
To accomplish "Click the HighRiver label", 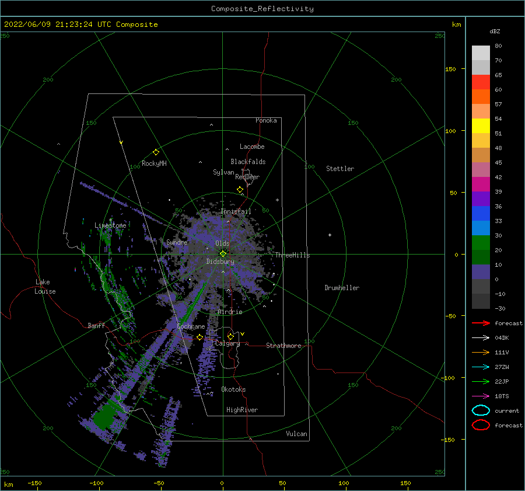I will pyautogui.click(x=242, y=410).
